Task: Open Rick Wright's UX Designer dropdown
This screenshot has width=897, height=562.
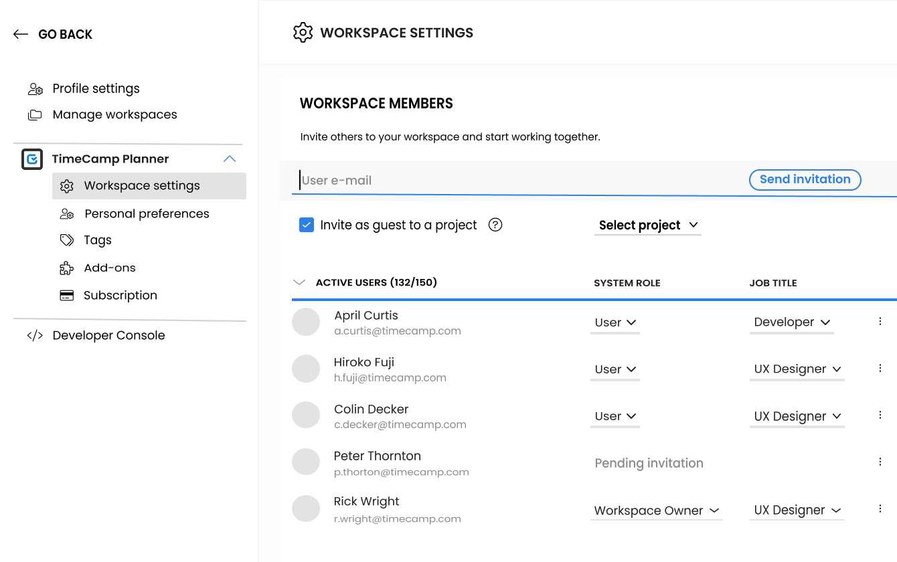Action: [x=797, y=510]
